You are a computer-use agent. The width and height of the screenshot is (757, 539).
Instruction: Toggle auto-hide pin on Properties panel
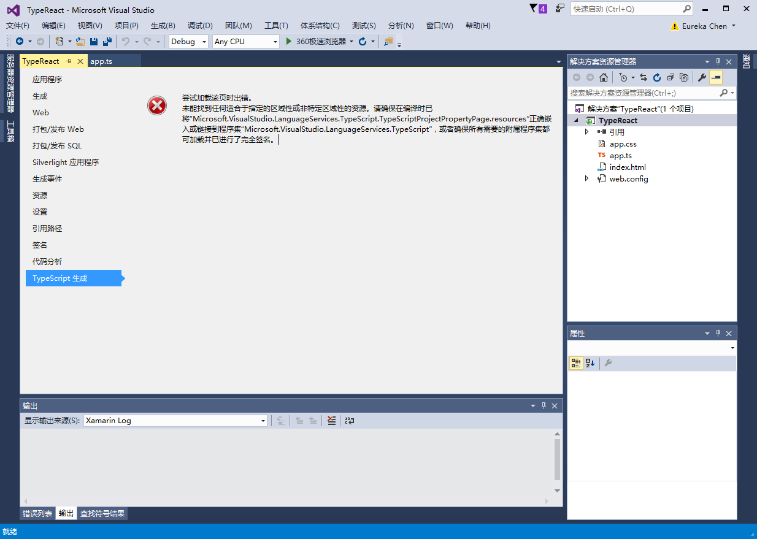[x=718, y=333]
